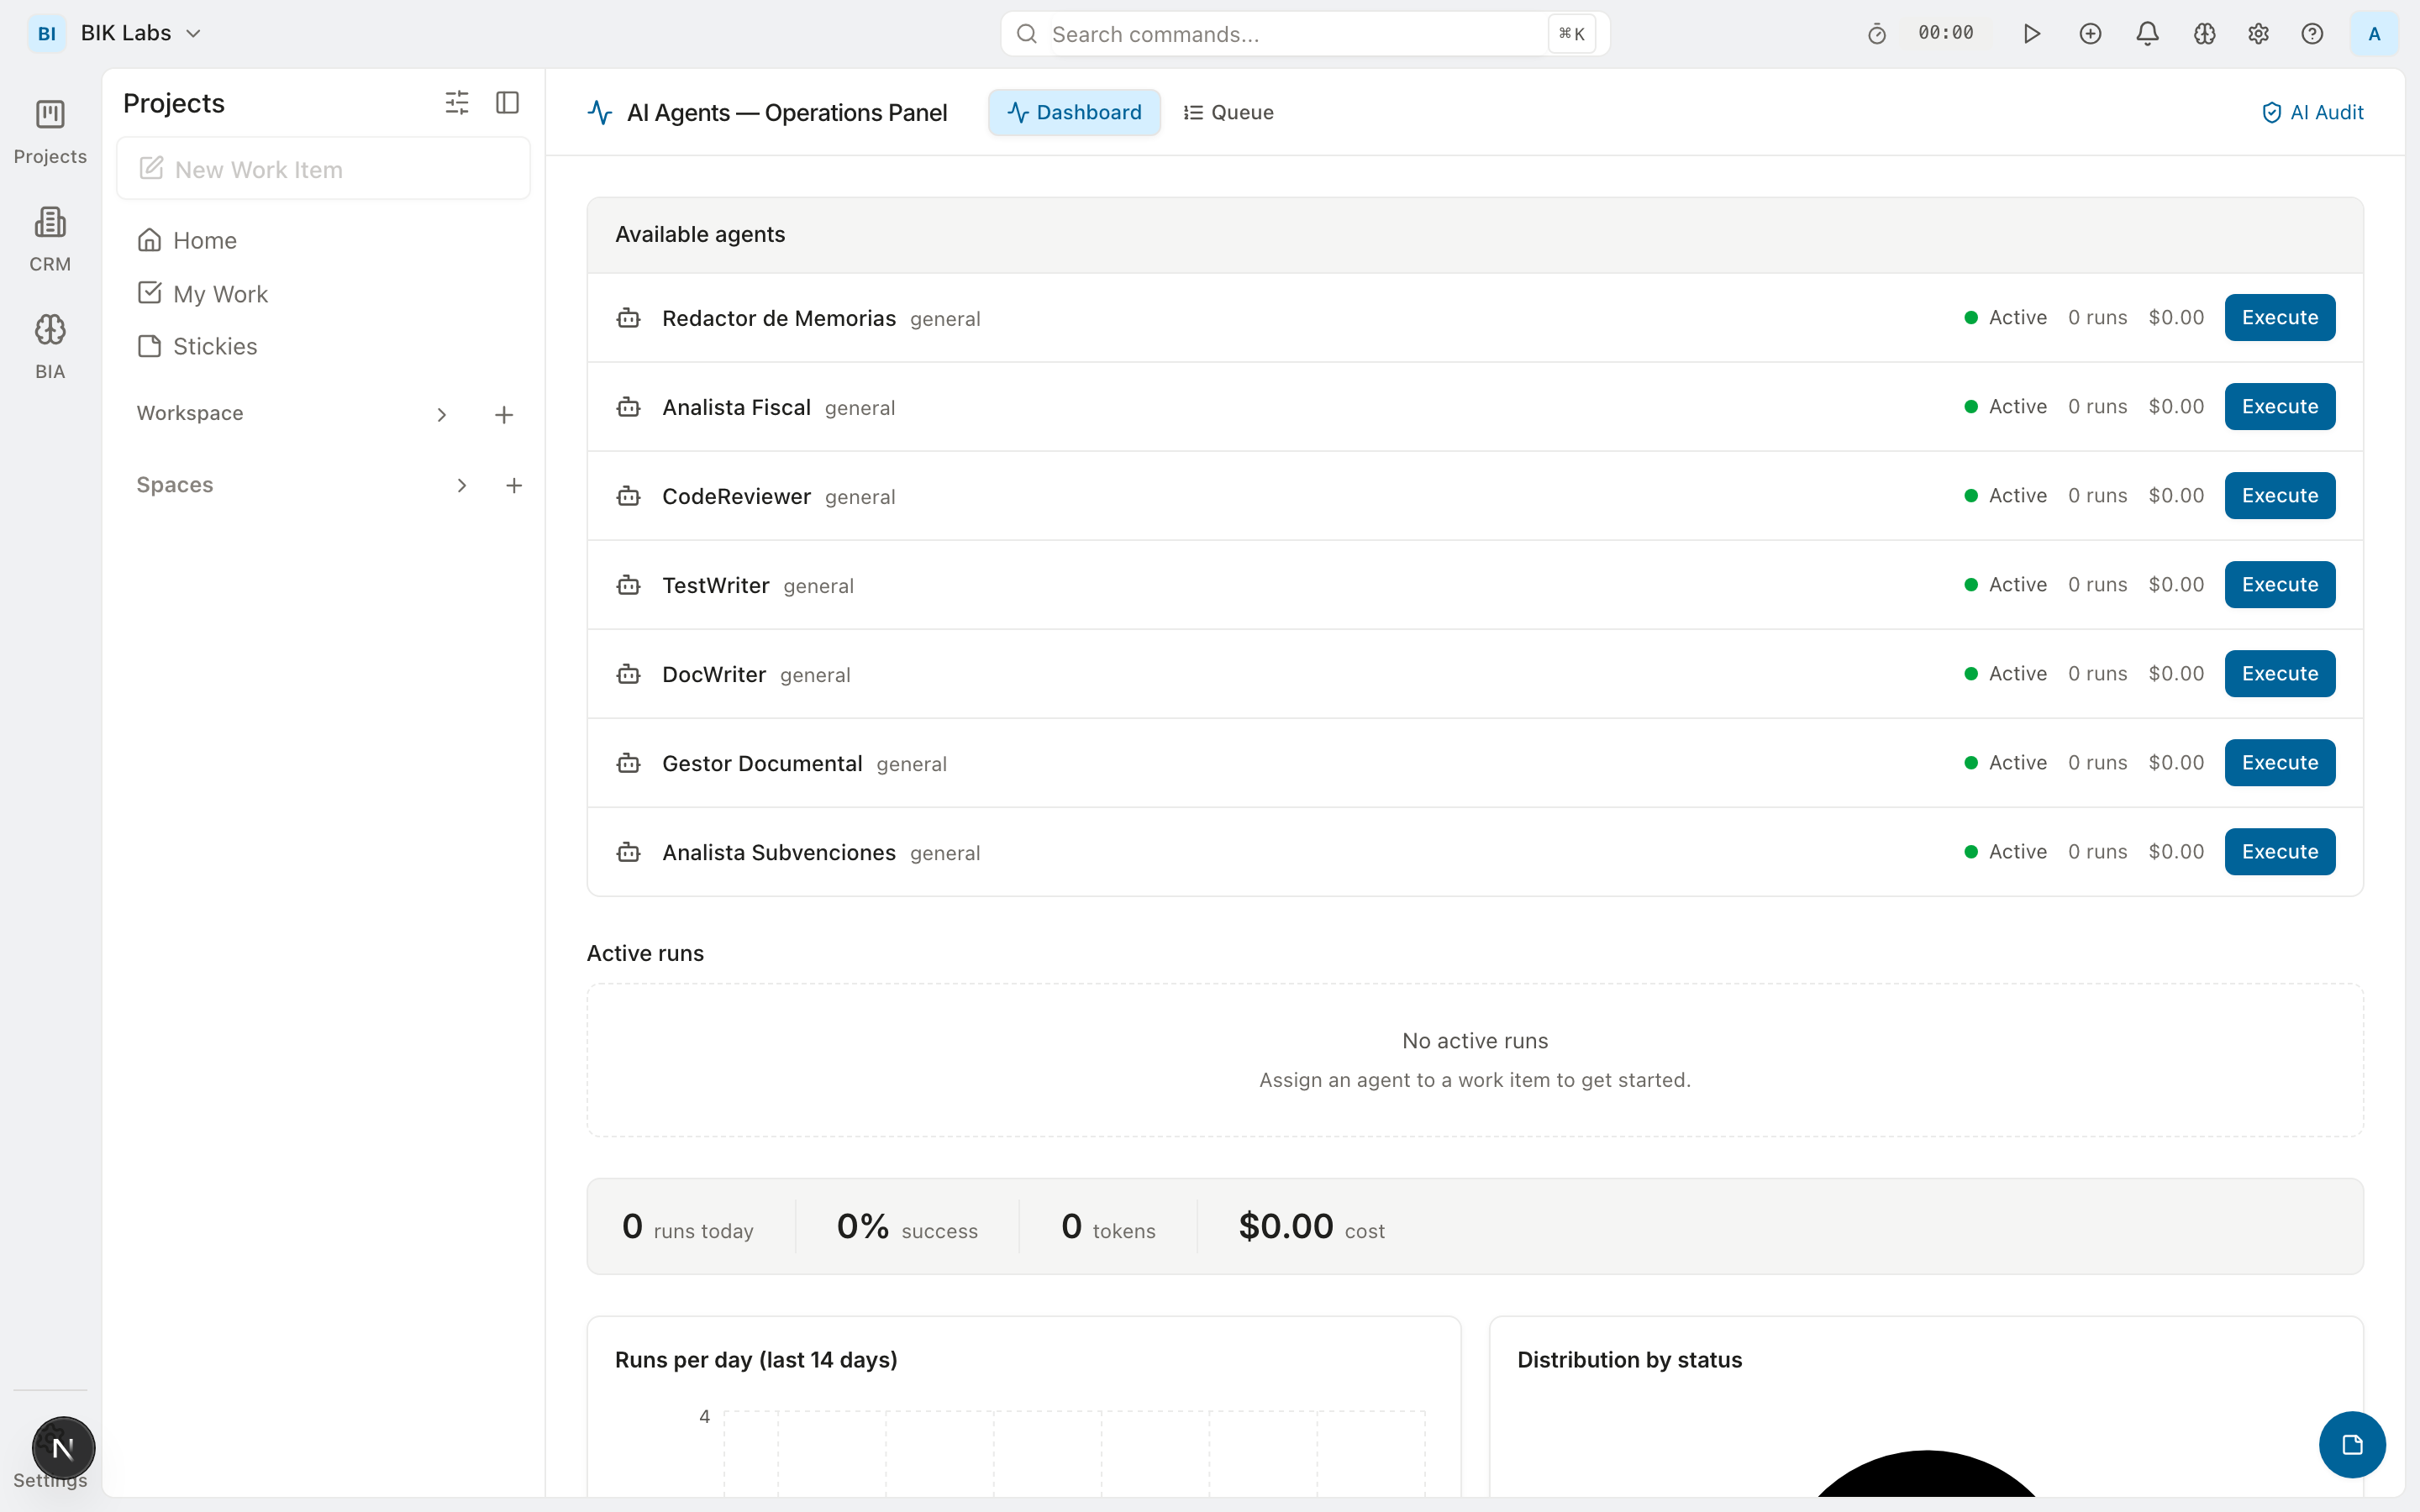Toggle the sidebar panel layout icon

(507, 102)
